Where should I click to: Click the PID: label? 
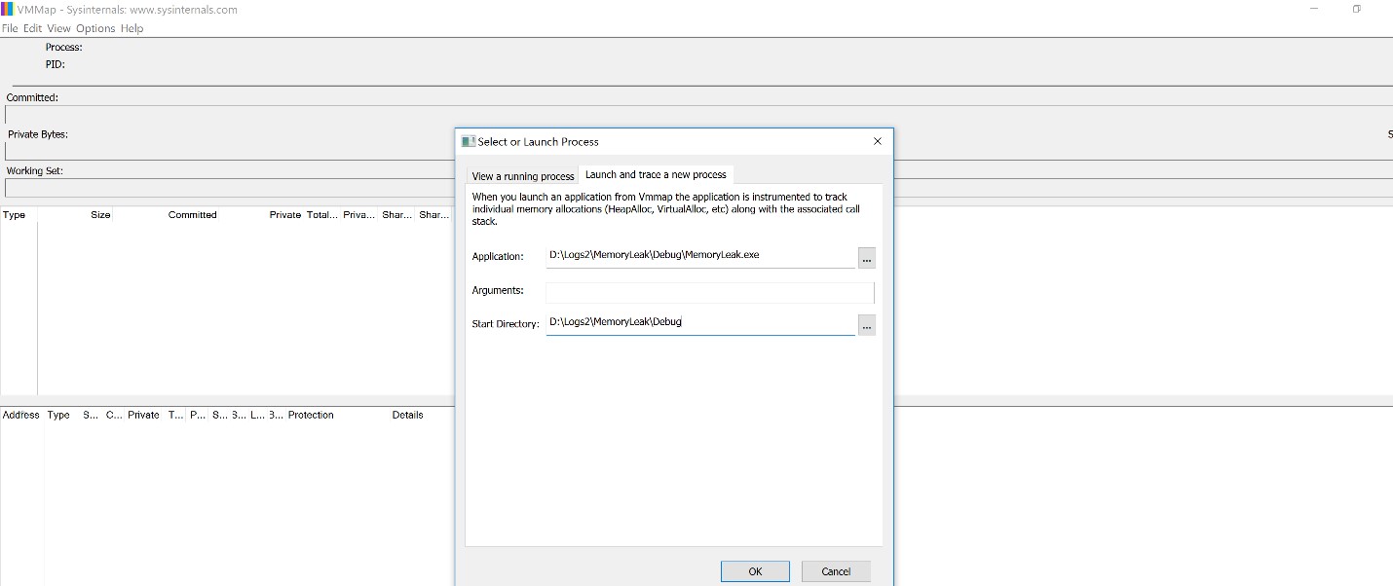(56, 64)
